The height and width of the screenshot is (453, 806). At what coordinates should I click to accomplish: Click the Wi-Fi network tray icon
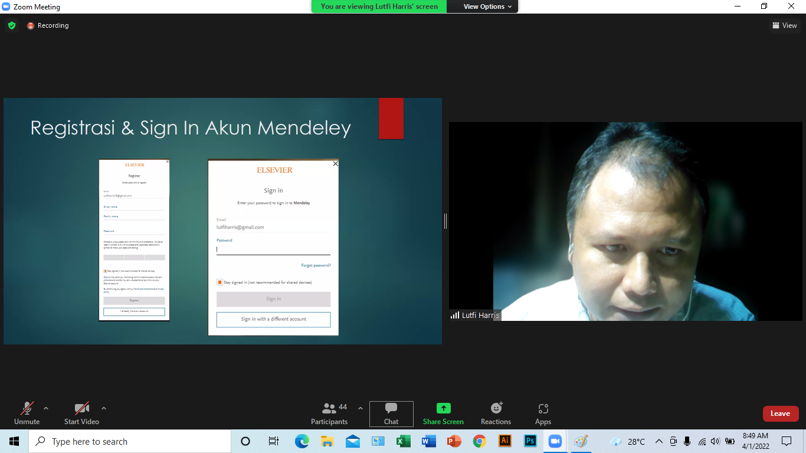pyautogui.click(x=702, y=441)
